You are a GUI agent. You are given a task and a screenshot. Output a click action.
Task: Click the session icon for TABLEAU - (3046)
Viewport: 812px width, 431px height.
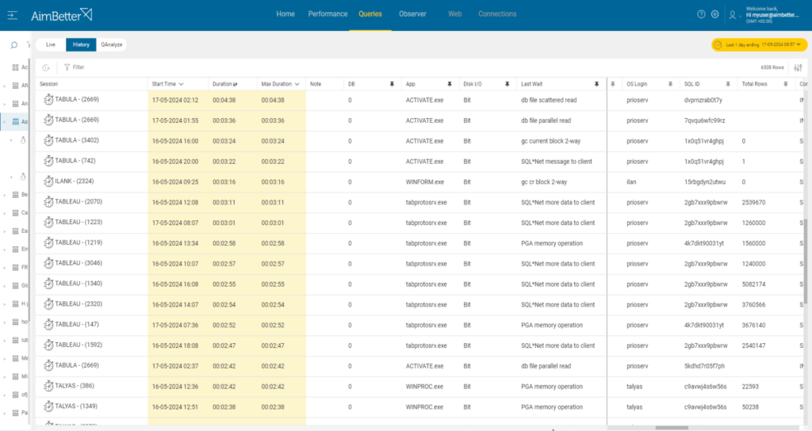pos(48,263)
